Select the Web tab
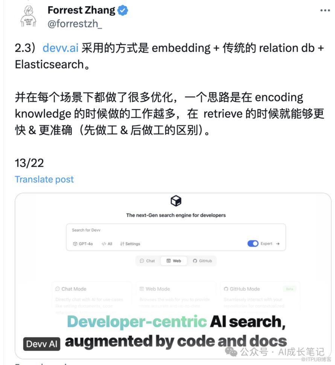The width and height of the screenshot is (335, 365). point(174,261)
